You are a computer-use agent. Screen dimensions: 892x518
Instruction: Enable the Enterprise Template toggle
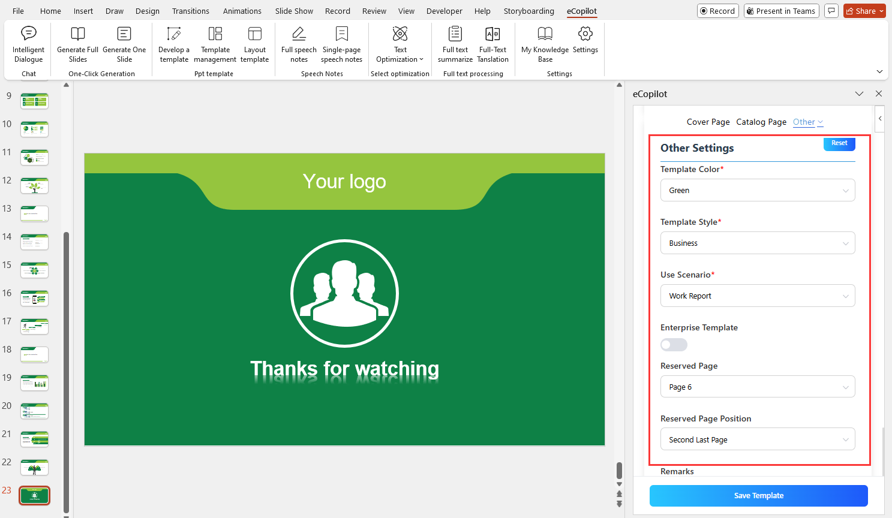(674, 344)
